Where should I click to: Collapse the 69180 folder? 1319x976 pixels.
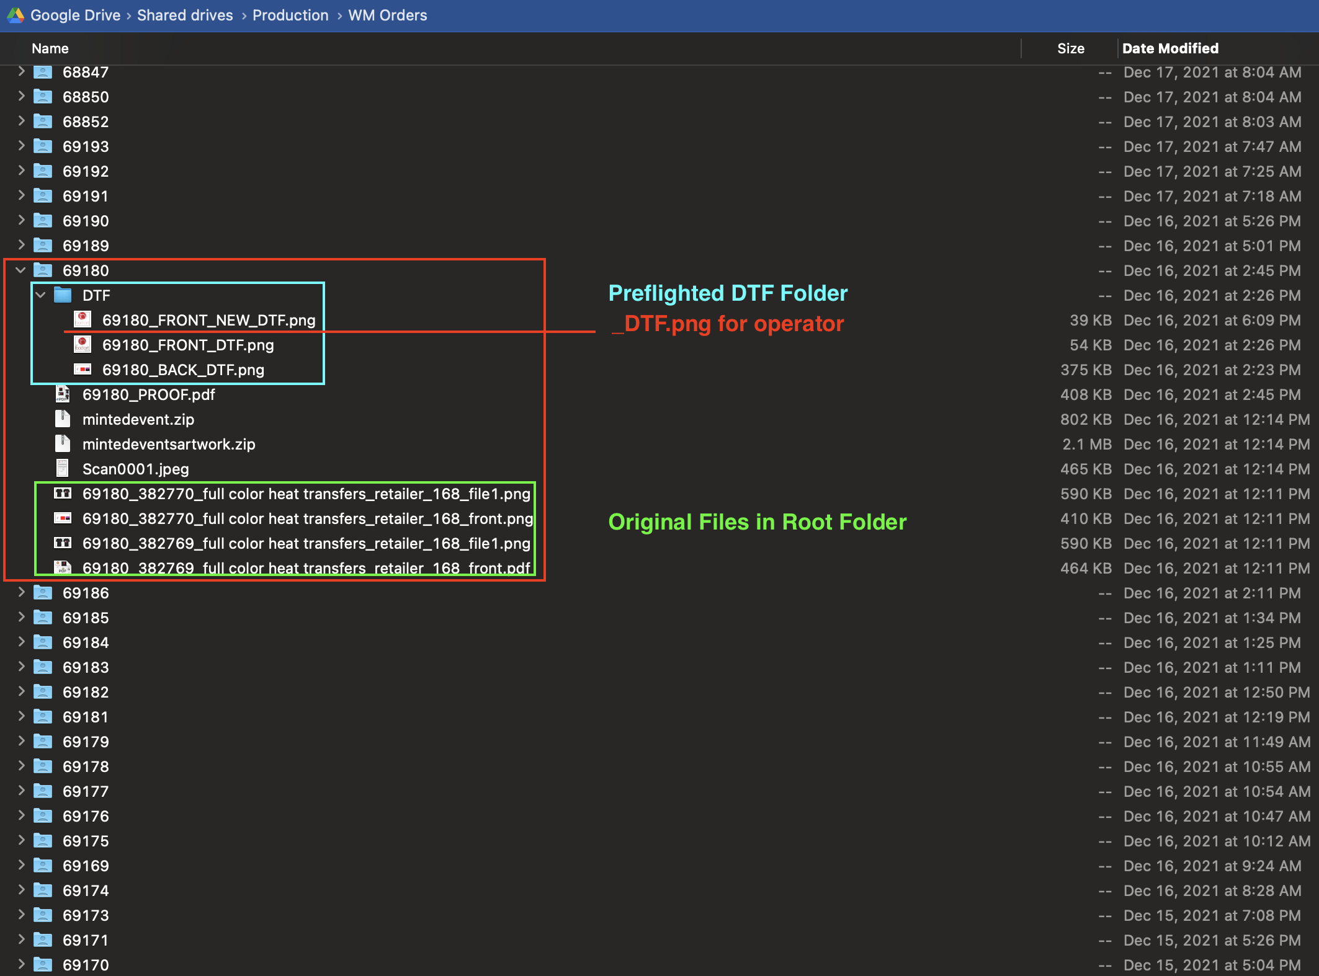20,270
